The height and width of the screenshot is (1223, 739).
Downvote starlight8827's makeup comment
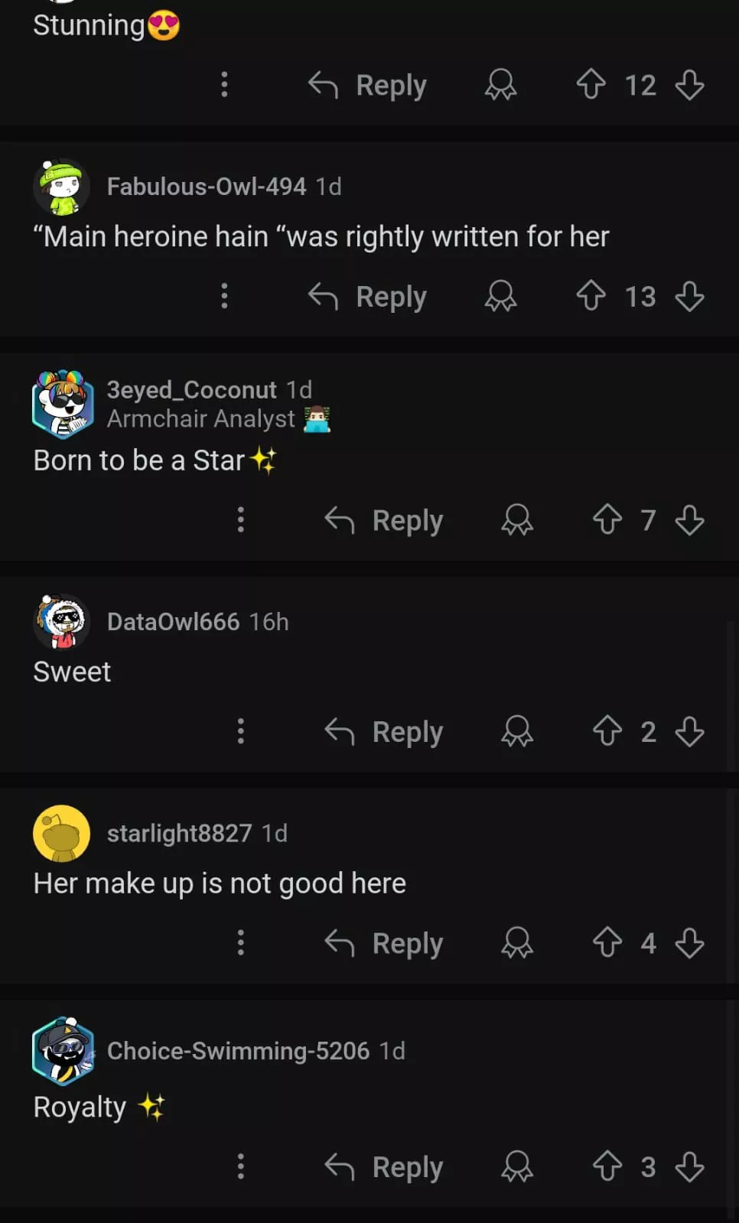pos(689,943)
